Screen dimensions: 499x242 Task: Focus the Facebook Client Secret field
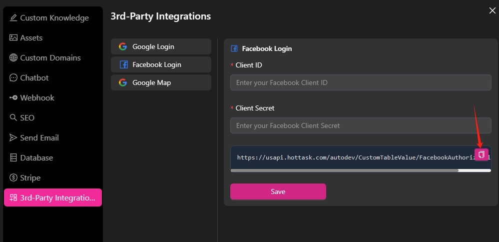click(x=361, y=125)
